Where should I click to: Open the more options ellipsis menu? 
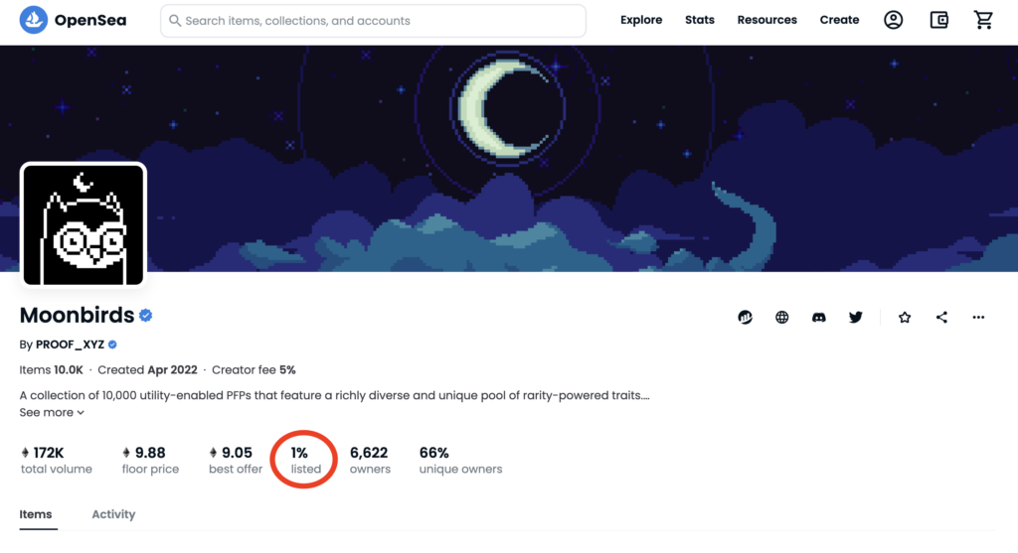(x=978, y=318)
